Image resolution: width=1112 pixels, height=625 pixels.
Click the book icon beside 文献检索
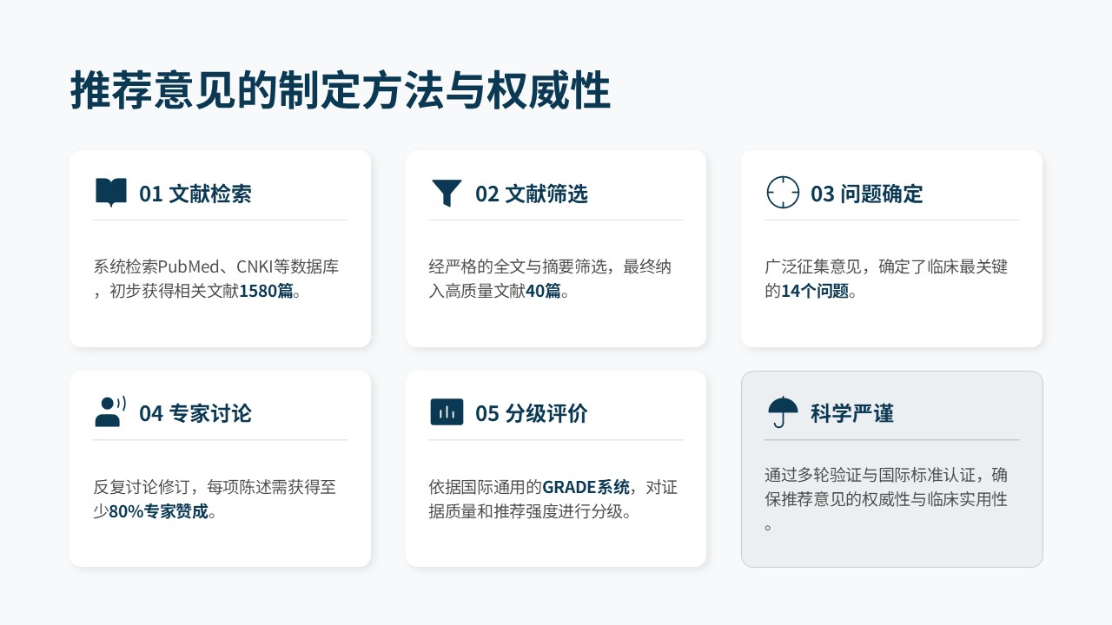110,192
